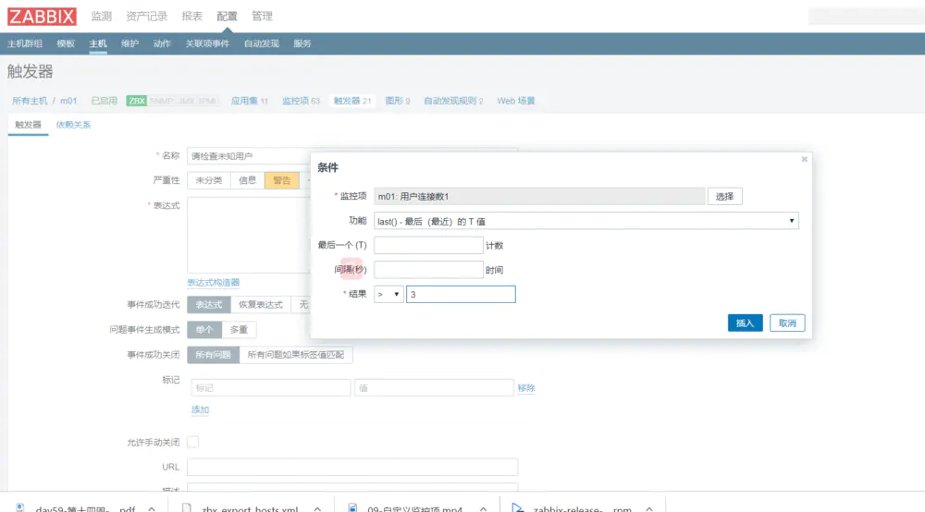Open zabbix-release rpm download chevron
Image resolution: width=925 pixels, height=512 pixels.
[x=649, y=508]
